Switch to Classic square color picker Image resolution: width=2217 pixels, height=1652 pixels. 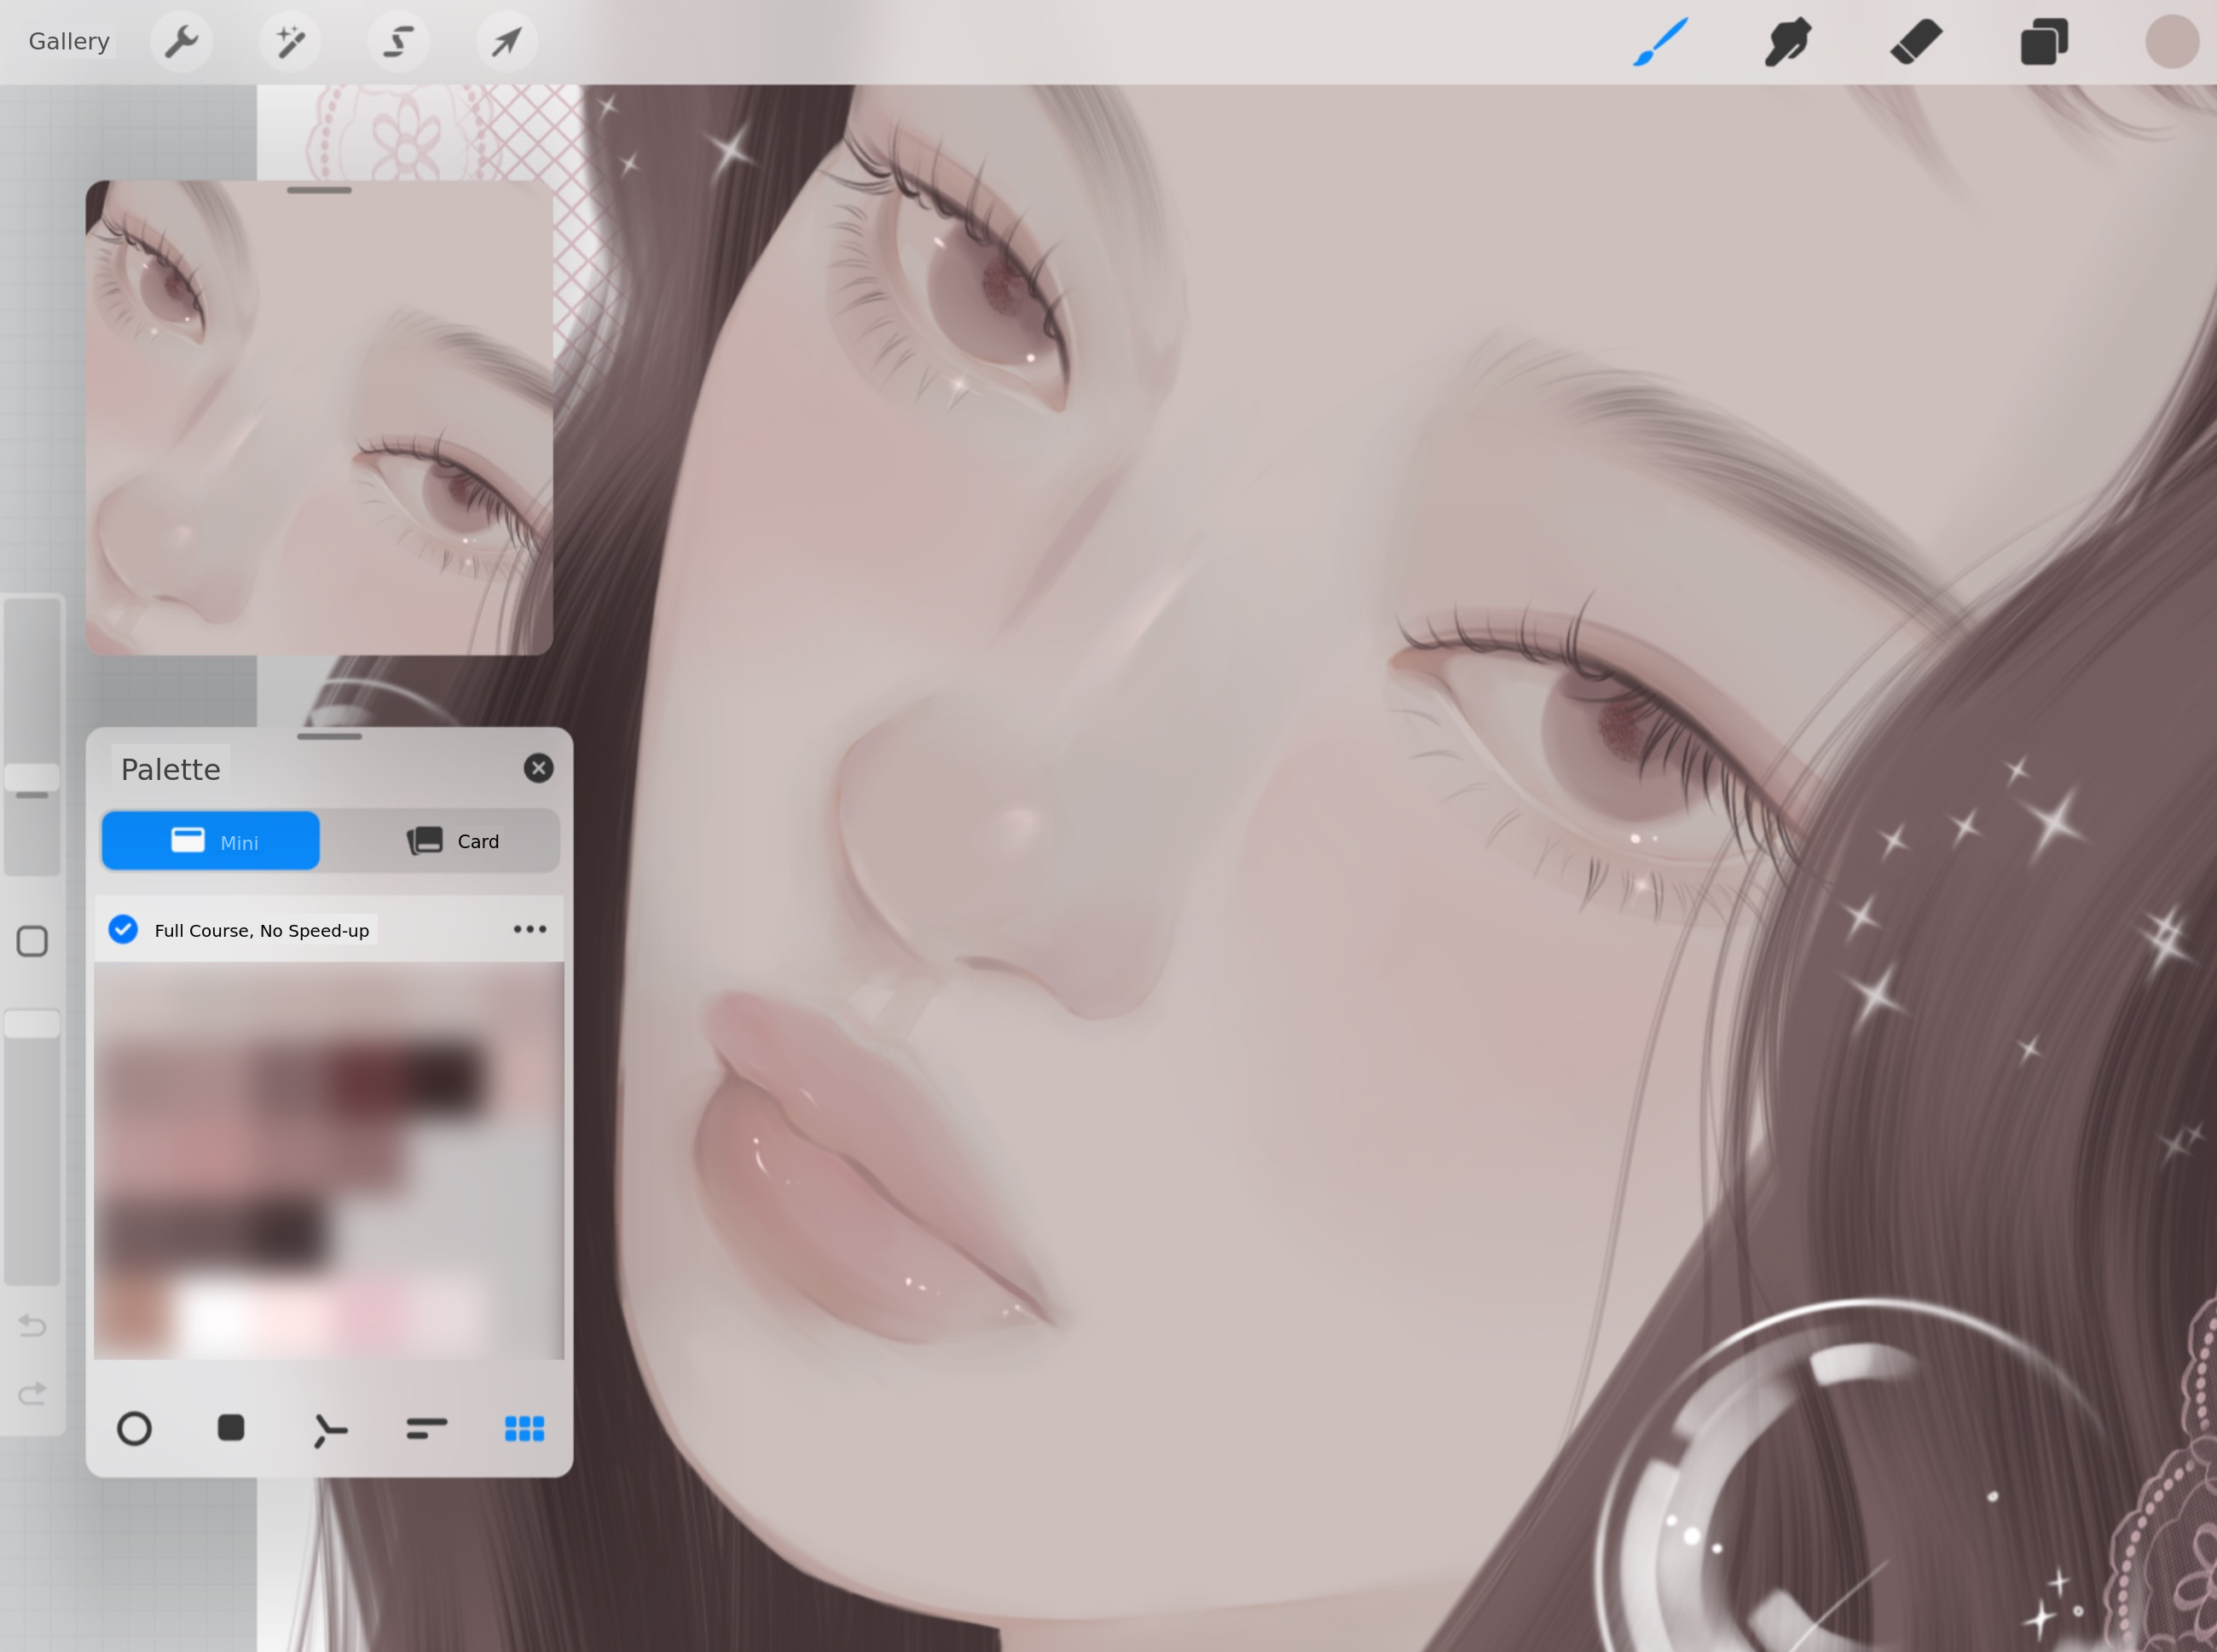pyautogui.click(x=231, y=1428)
